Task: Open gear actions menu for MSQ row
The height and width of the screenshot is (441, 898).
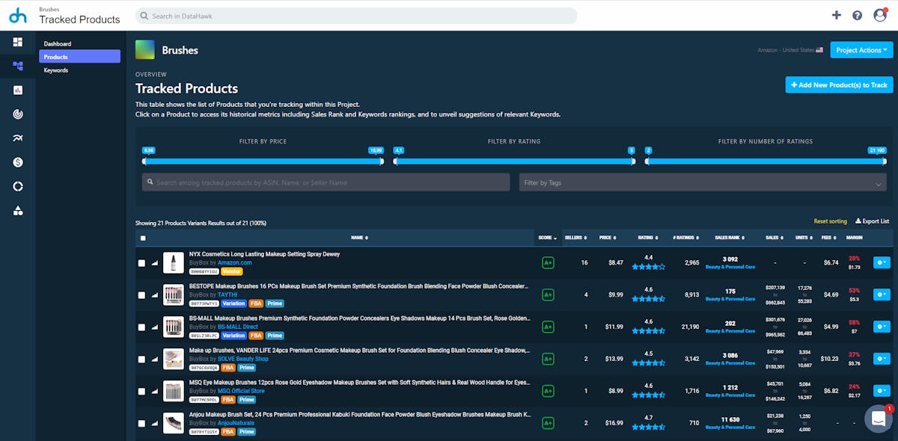Action: click(x=882, y=391)
